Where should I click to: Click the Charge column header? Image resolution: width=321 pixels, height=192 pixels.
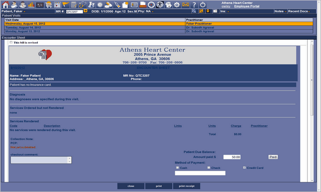pos(236,126)
